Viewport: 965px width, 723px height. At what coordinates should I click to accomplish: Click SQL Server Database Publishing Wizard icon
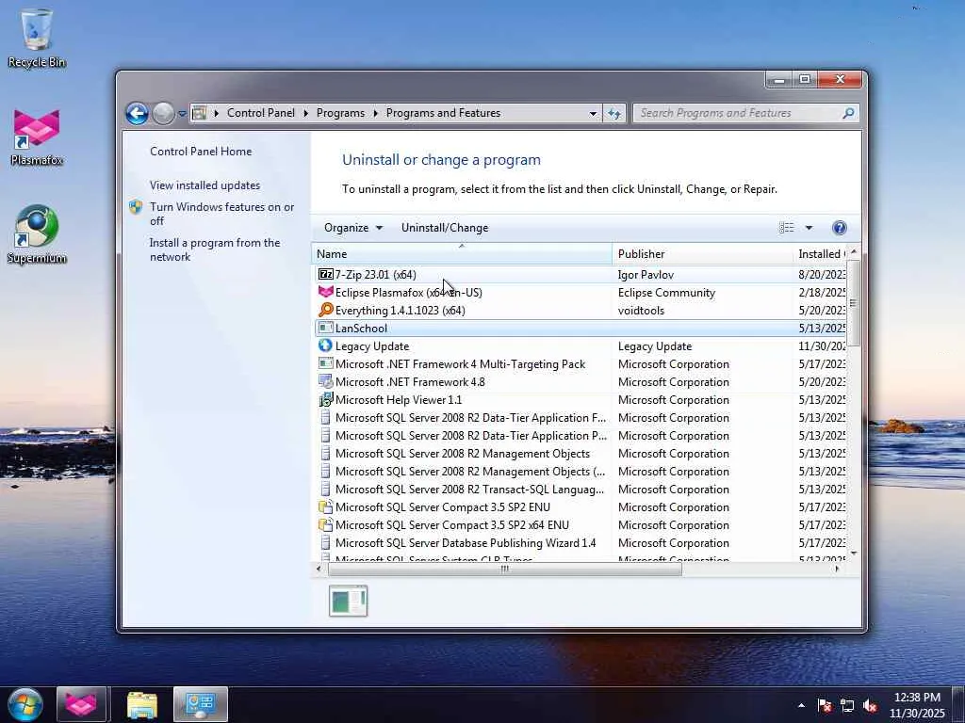[325, 542]
